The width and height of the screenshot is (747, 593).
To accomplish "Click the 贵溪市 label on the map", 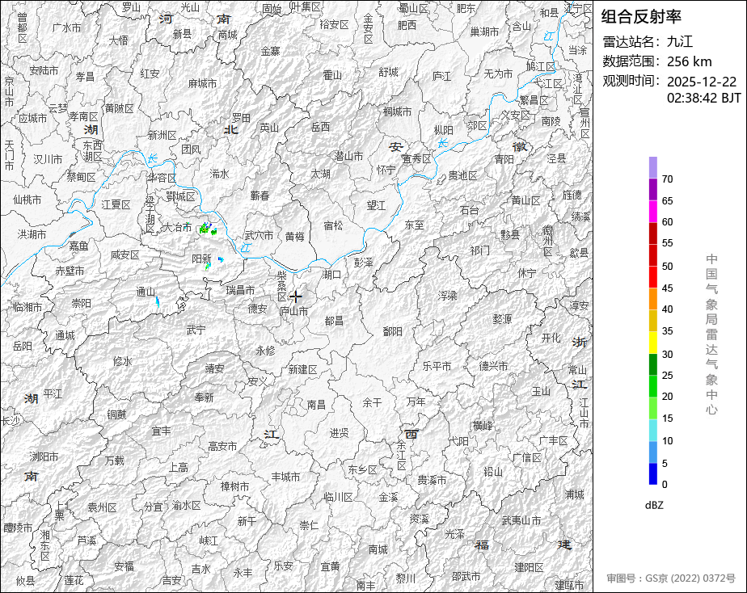I will pos(432,480).
